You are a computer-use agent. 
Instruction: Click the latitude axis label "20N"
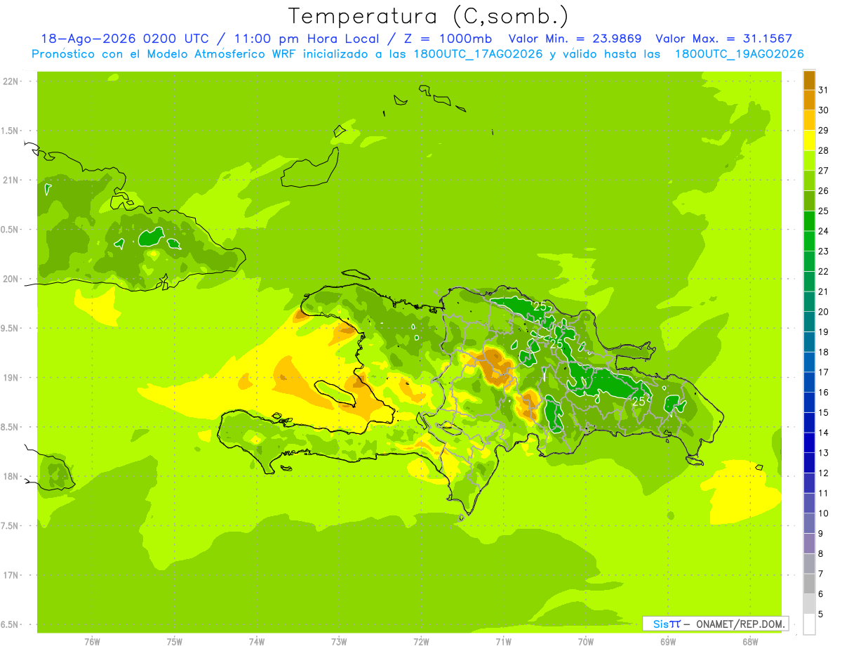tap(11, 279)
